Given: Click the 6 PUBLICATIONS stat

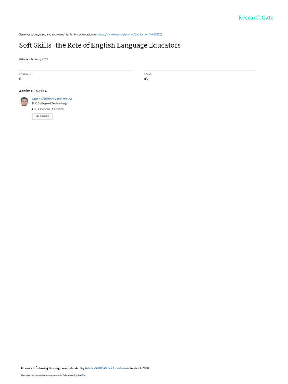Looking at the screenshot, I should pyautogui.click(x=41, y=109).
